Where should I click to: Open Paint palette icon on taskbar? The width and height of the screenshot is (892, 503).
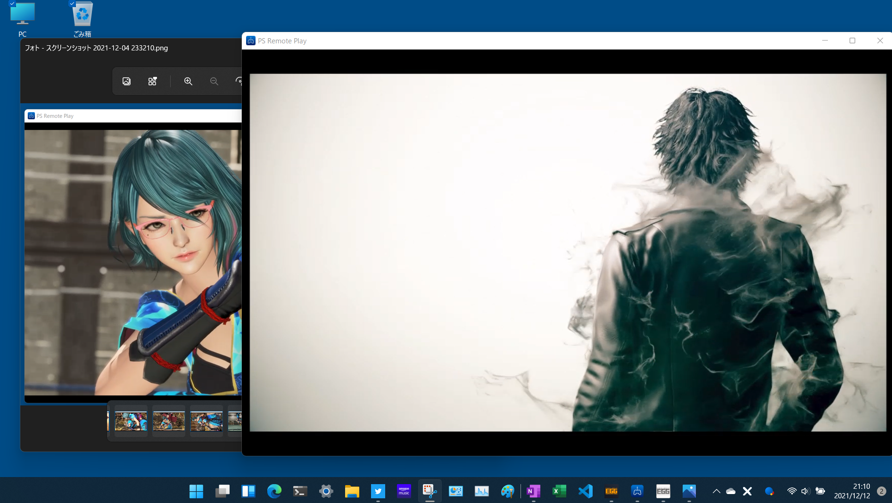point(507,491)
